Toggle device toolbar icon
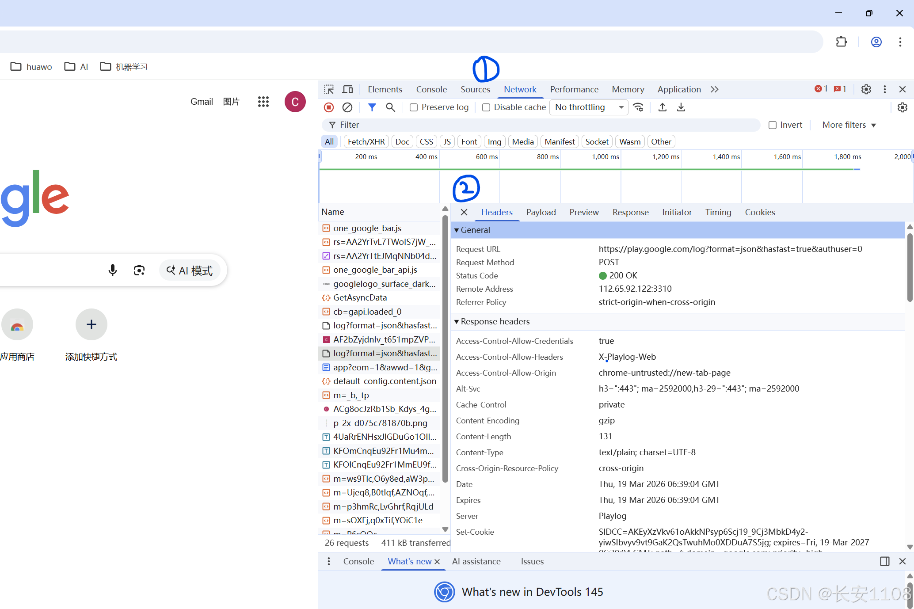 tap(348, 89)
